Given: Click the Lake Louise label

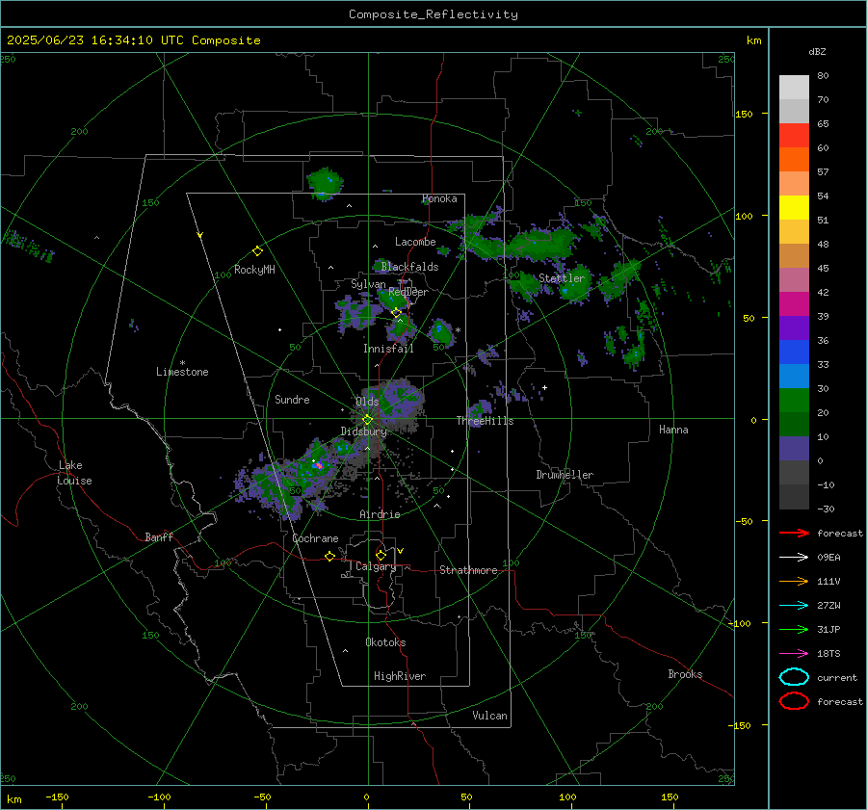Looking at the screenshot, I should pyautogui.click(x=74, y=473).
